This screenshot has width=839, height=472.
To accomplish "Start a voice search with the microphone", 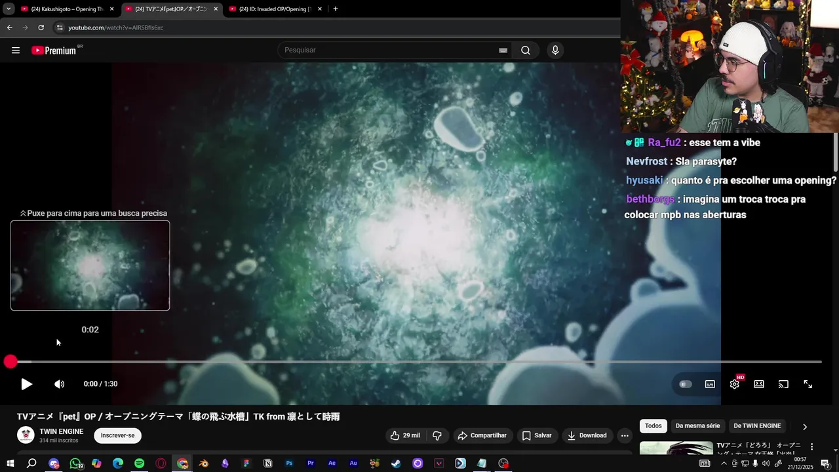I will tap(555, 50).
